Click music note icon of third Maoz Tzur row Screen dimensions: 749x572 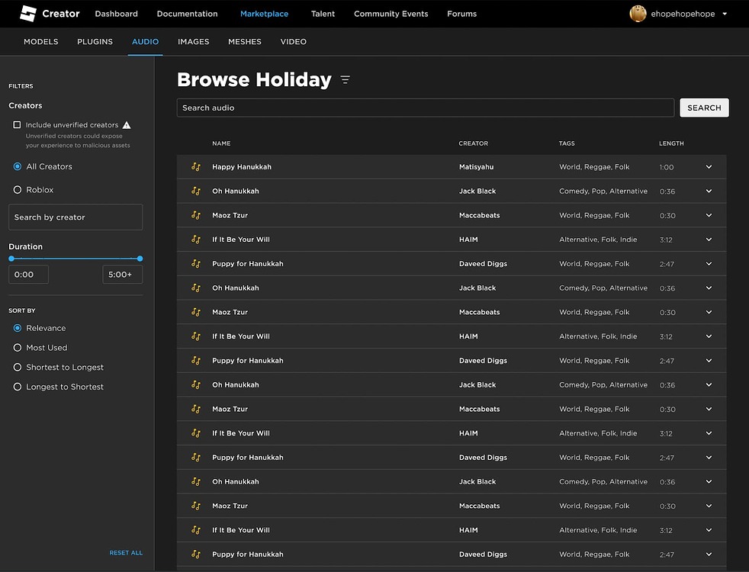196,410
